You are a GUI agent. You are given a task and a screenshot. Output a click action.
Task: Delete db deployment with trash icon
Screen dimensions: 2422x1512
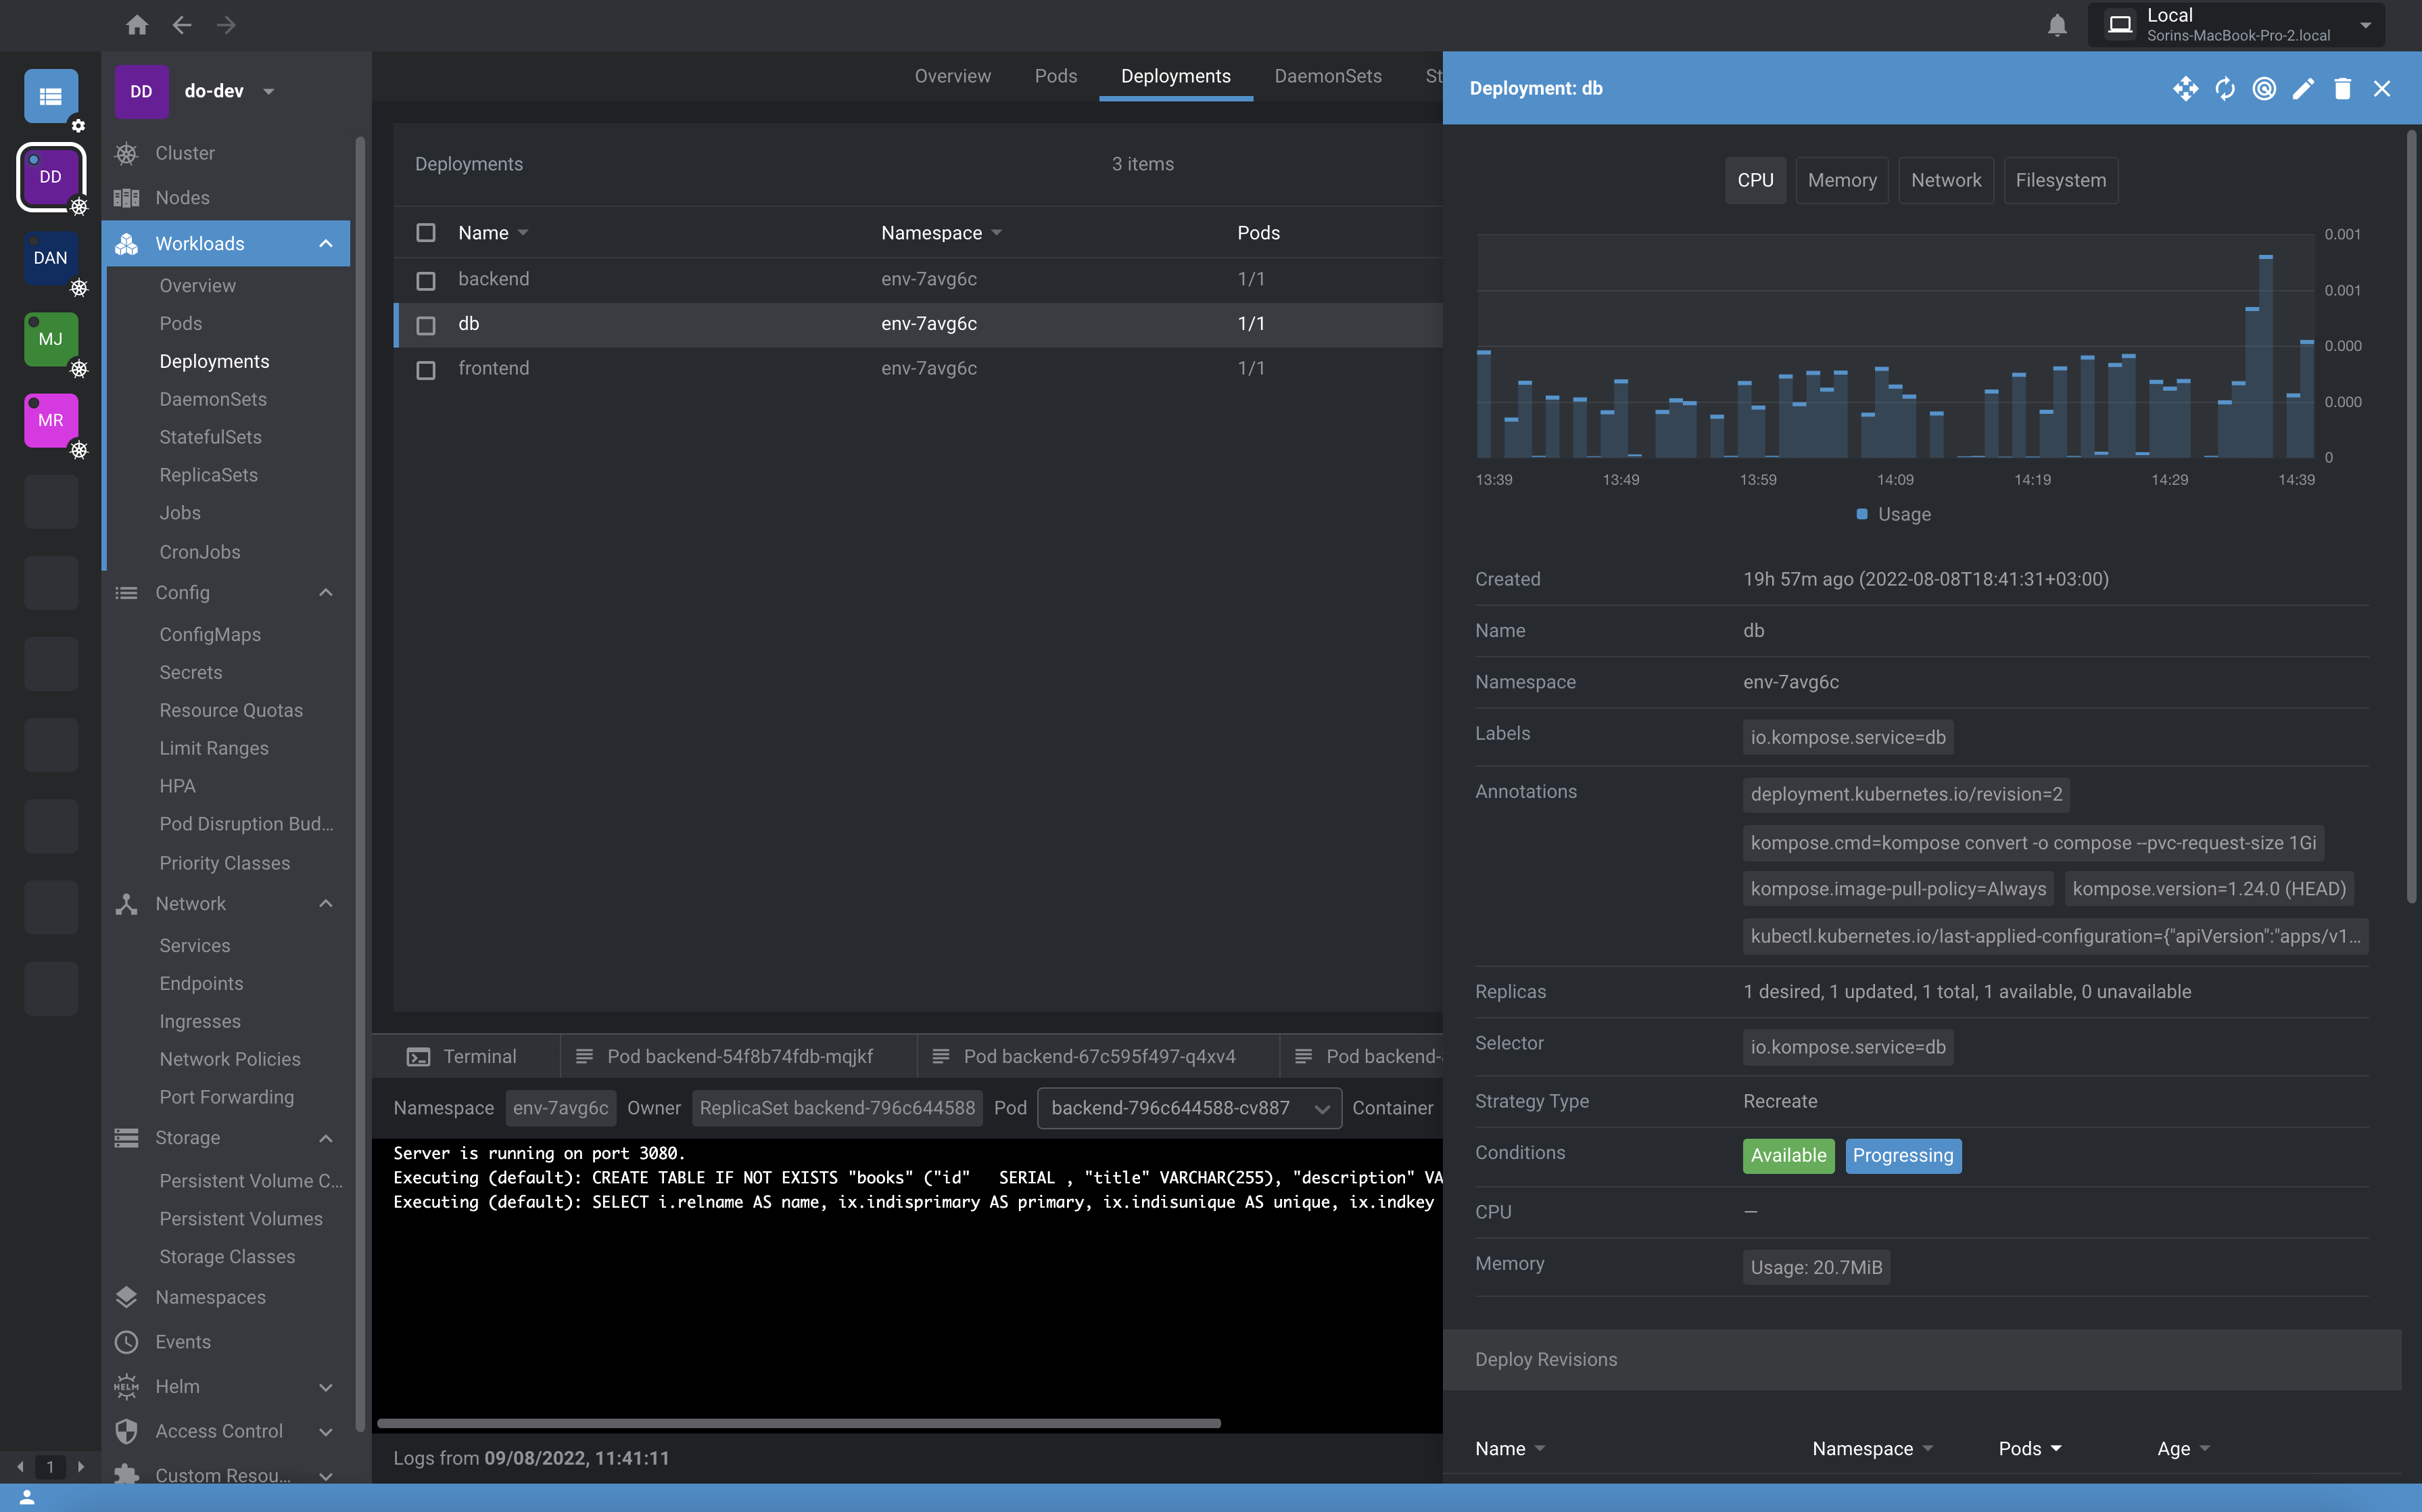click(x=2342, y=89)
